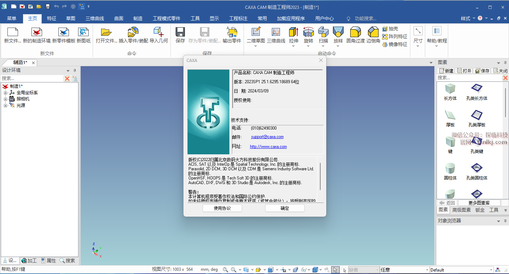This screenshot has height=274, width=509.
Task: Open the support@caxa.com email link
Action: 267,137
